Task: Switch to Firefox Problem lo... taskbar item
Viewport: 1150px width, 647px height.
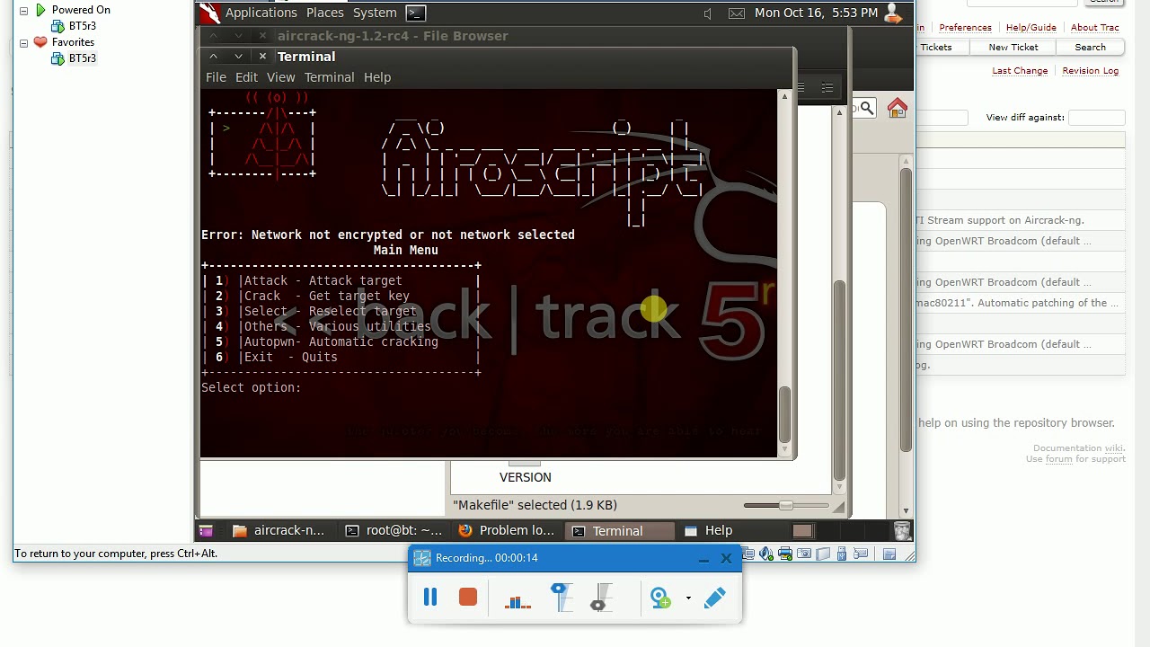Action: 506,531
